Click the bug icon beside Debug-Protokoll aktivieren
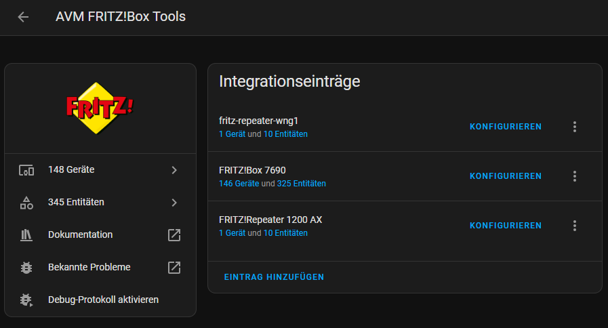 pos(26,300)
